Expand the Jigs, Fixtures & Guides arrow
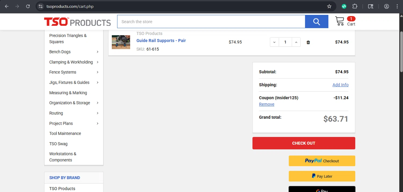The height and width of the screenshot is (192, 403). coord(98,83)
